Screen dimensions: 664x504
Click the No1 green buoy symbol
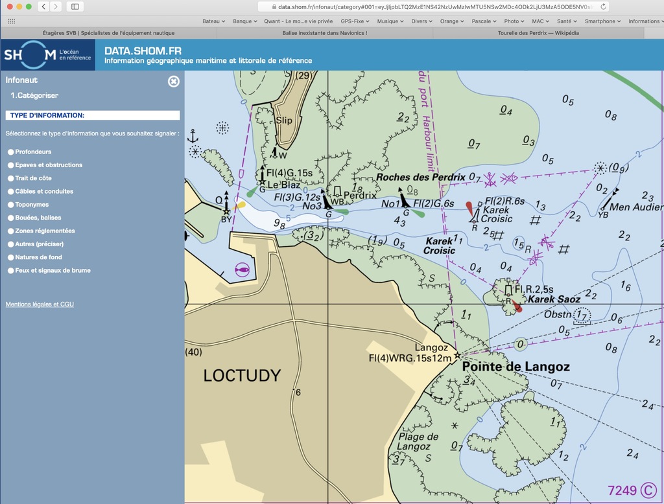[x=405, y=198]
